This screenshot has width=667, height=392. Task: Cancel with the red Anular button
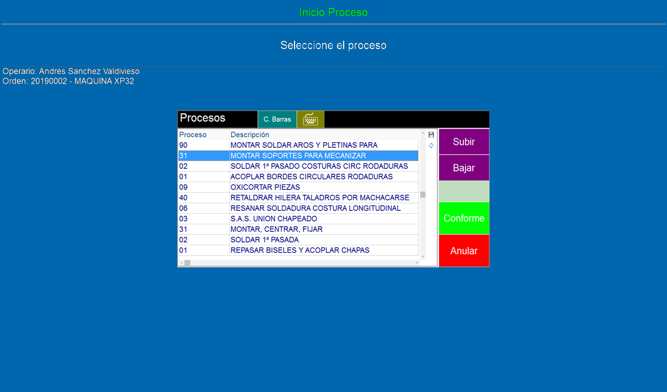point(463,251)
